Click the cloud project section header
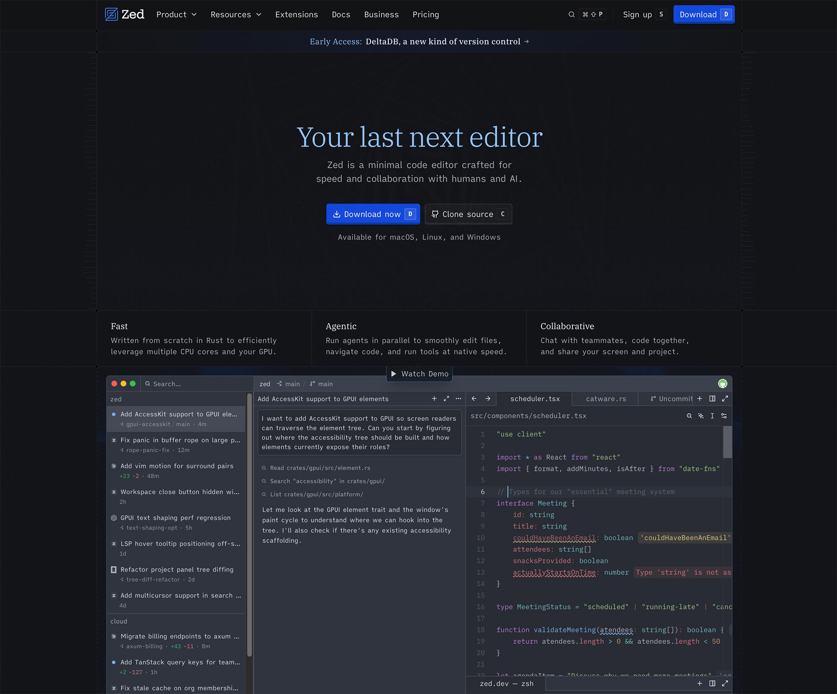Image resolution: width=837 pixels, height=694 pixels. (x=176, y=621)
